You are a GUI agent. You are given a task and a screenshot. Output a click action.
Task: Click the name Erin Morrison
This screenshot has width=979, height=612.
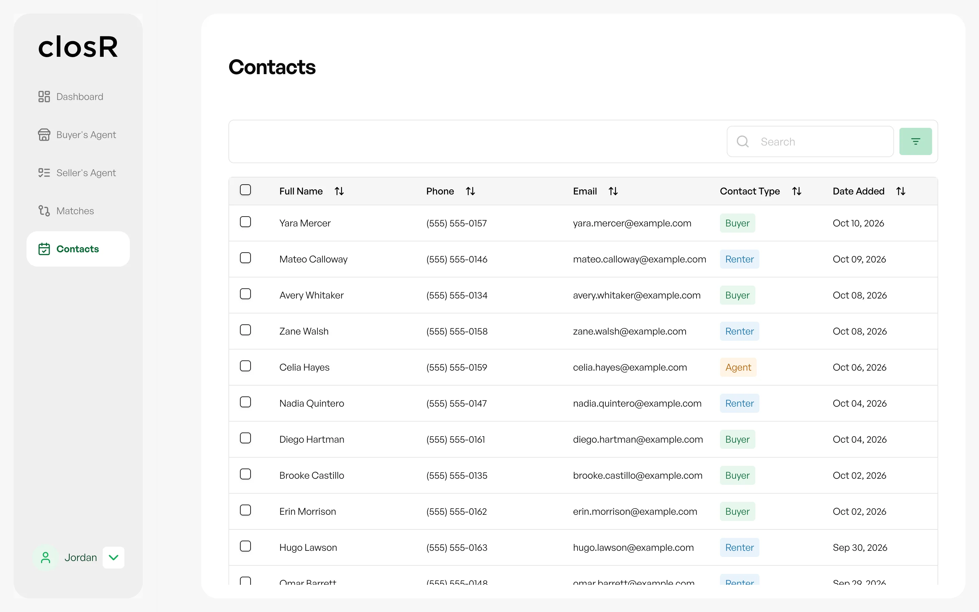pyautogui.click(x=307, y=512)
